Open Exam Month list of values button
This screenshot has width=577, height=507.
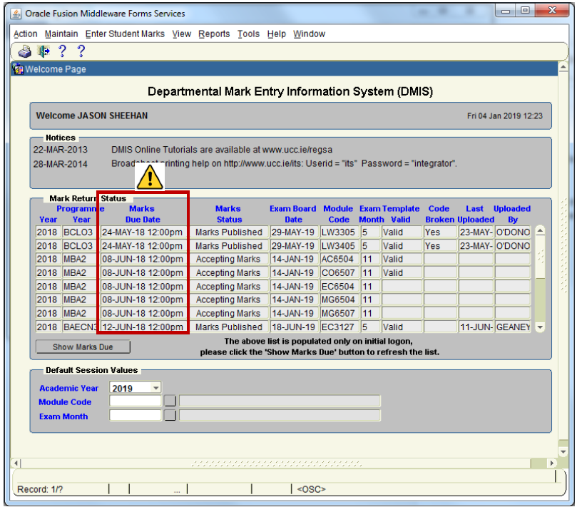click(x=170, y=416)
